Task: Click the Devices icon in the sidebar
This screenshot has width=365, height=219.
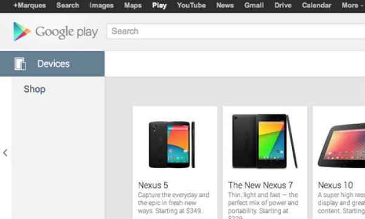Action: (20, 64)
